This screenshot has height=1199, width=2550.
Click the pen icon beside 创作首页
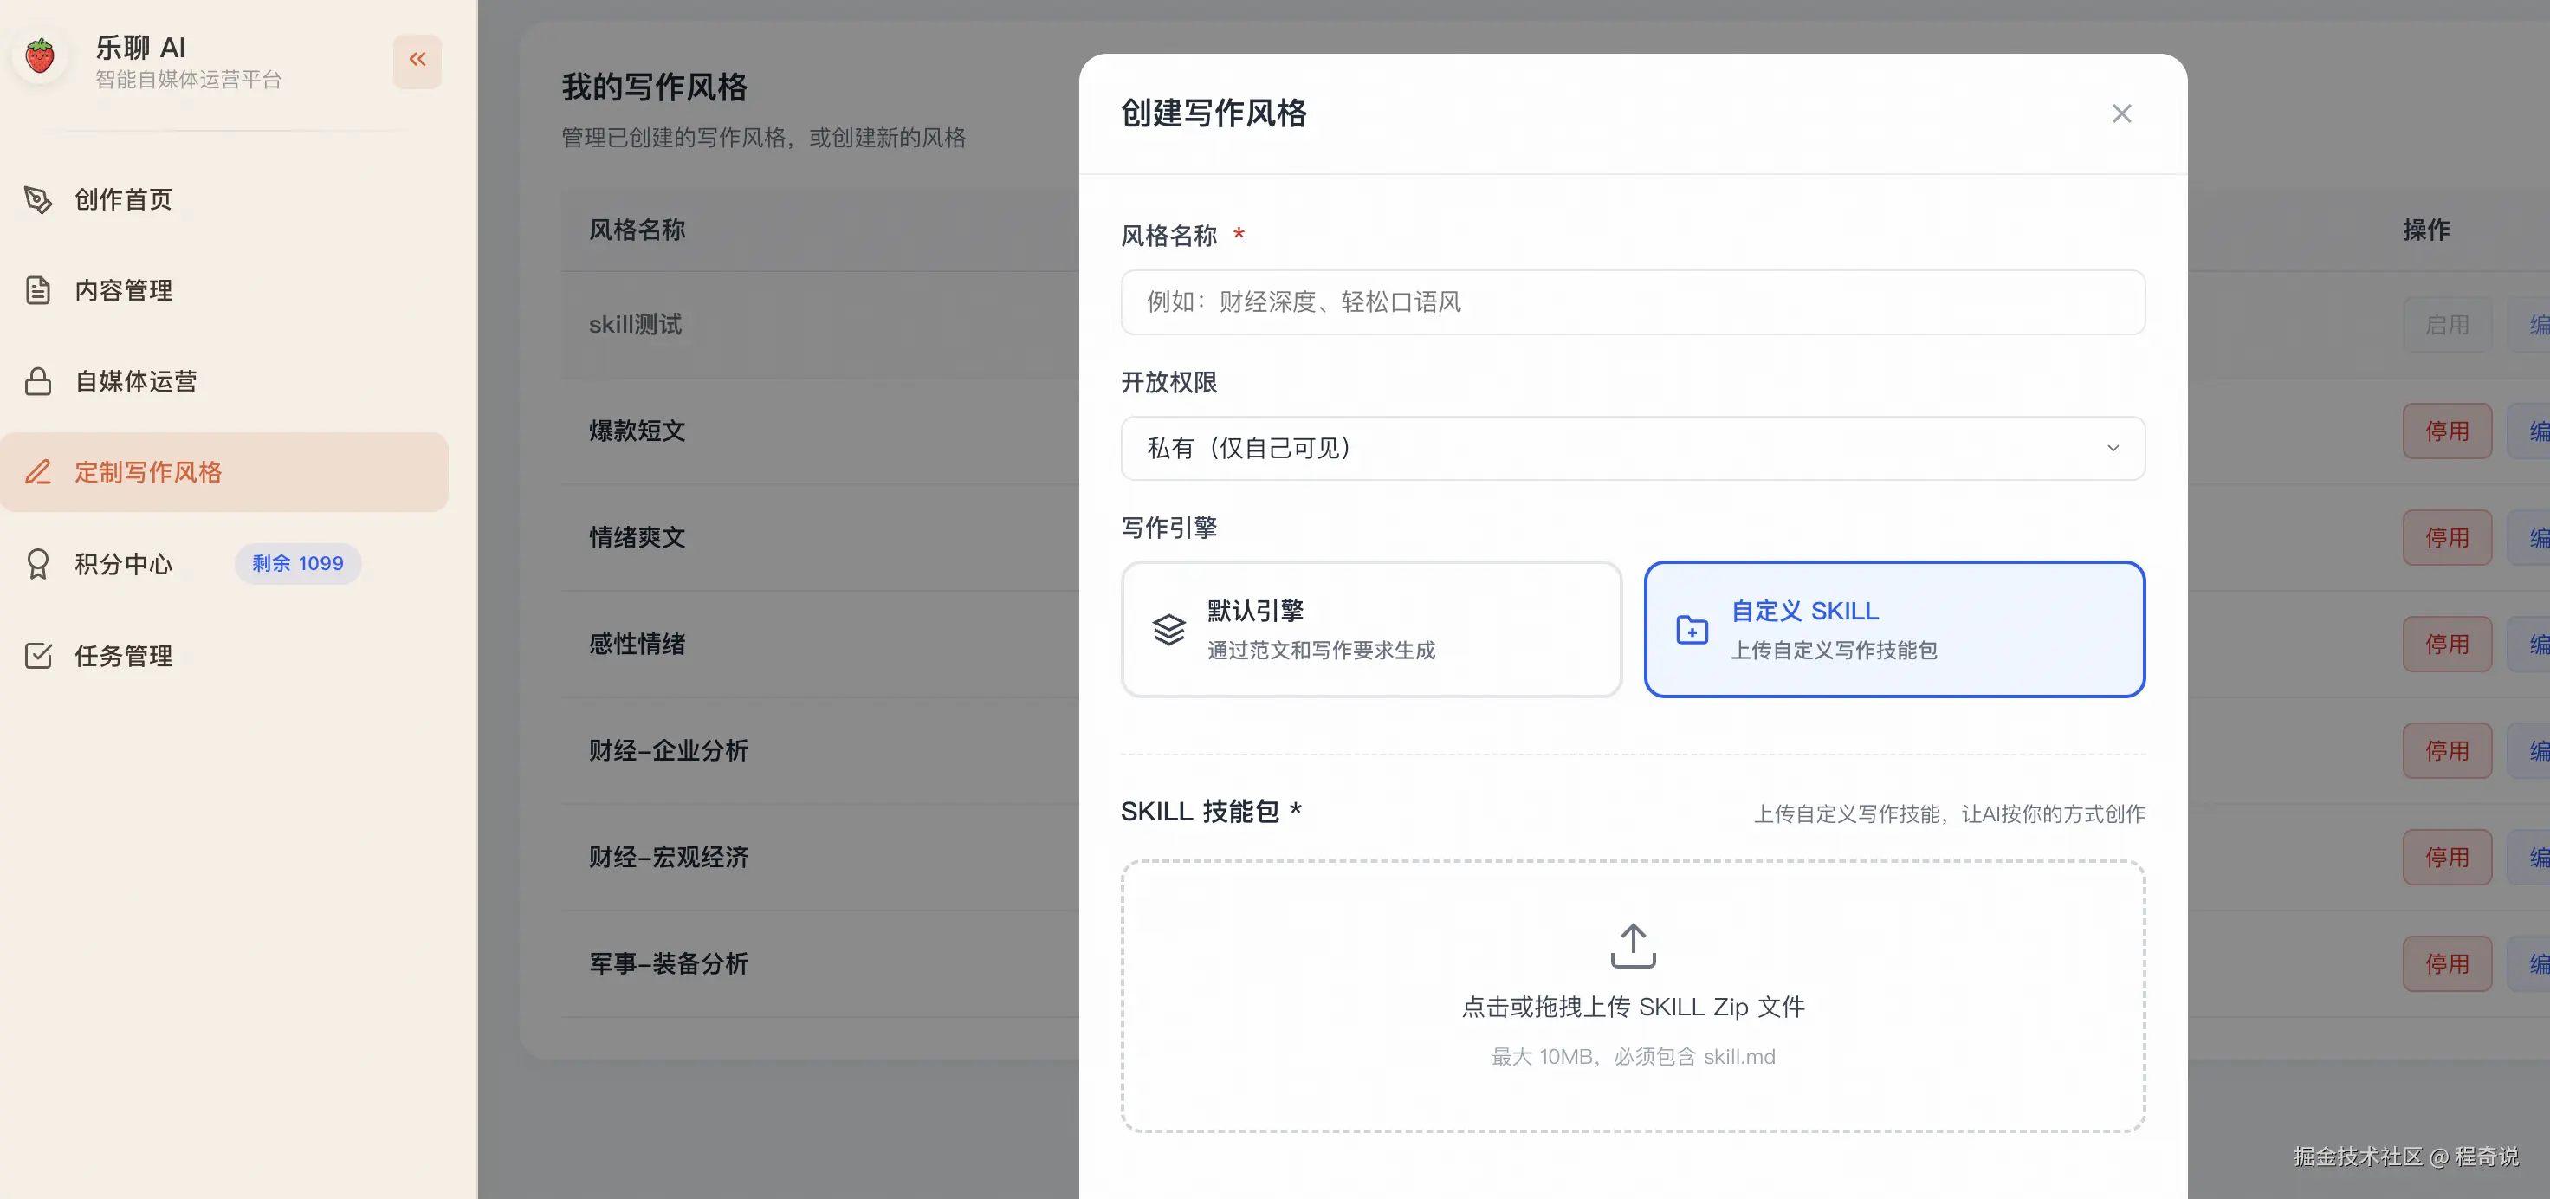point(37,200)
